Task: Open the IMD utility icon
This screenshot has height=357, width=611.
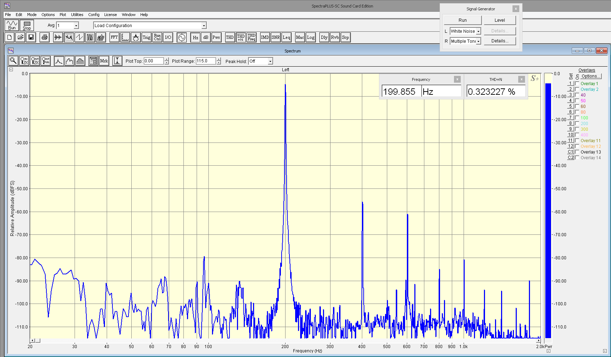Action: [x=265, y=37]
